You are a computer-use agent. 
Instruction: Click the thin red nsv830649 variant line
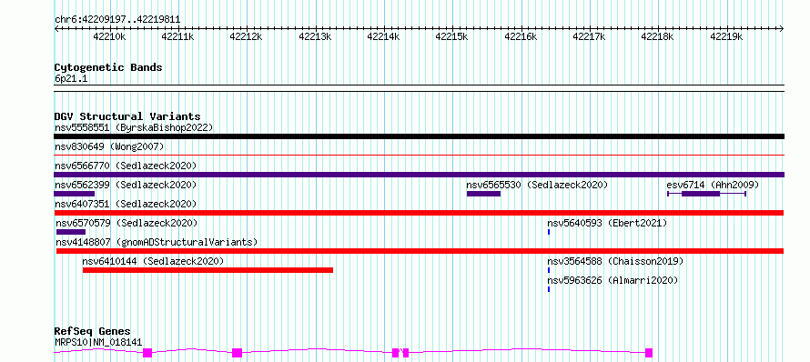(x=419, y=155)
